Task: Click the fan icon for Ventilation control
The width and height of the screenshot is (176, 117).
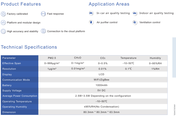Action: coord(135,22)
